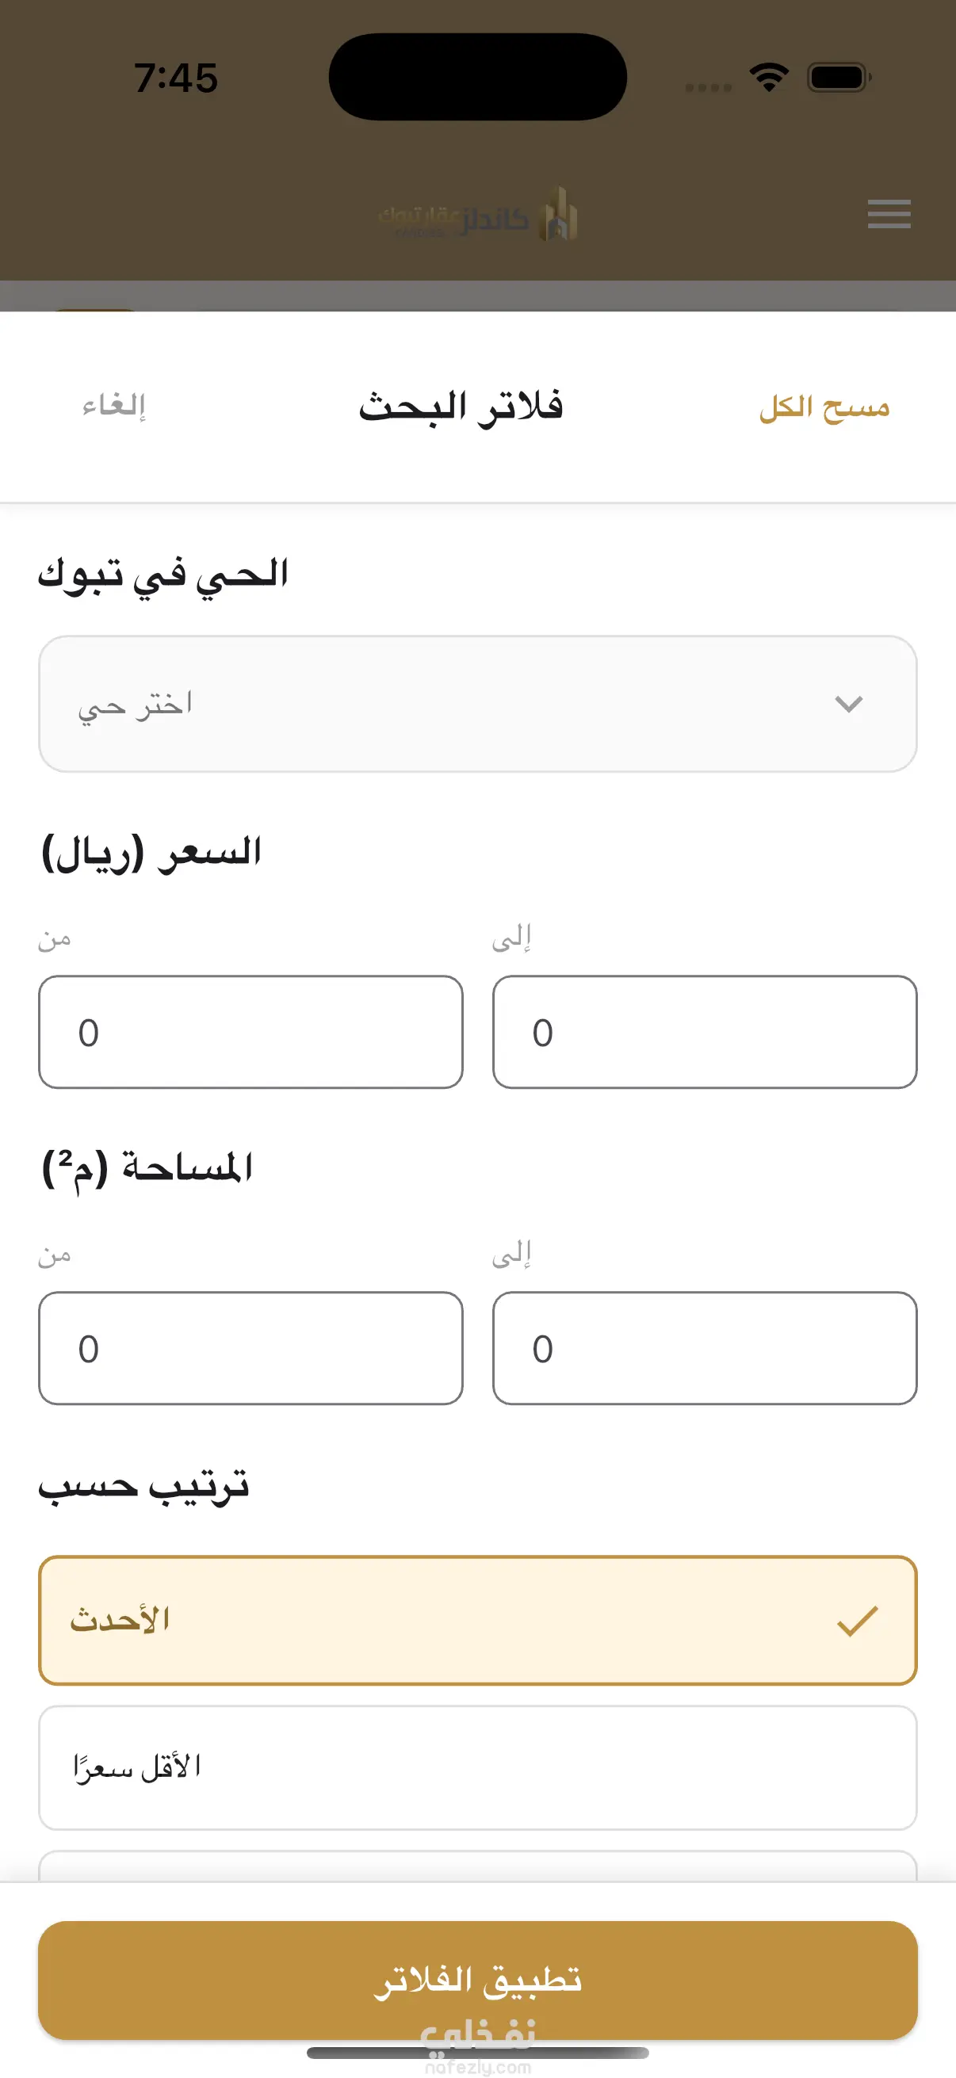Focus the price إلى maximum field
This screenshot has height=2078, width=956.
point(705,1032)
